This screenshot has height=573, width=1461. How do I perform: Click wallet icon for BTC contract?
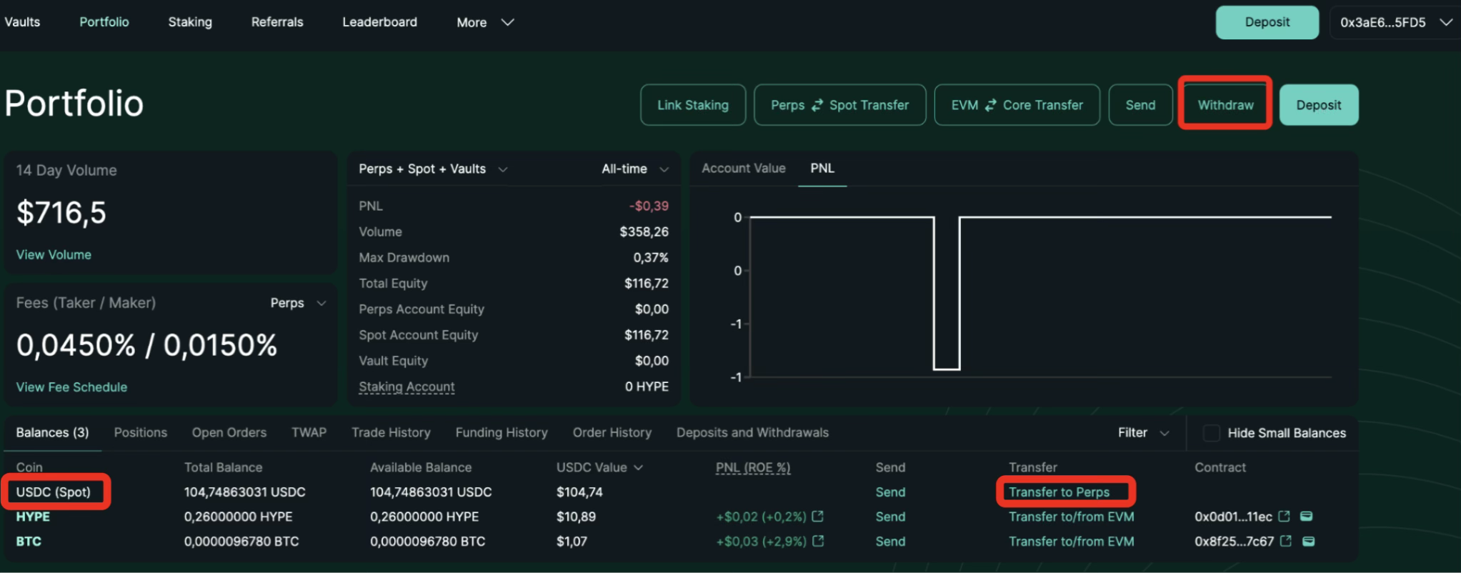tap(1309, 542)
